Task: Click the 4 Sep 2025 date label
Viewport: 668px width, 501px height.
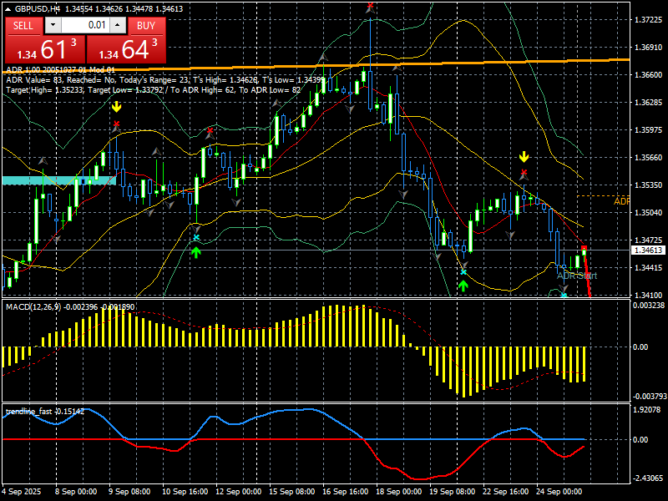Action: coord(22,491)
